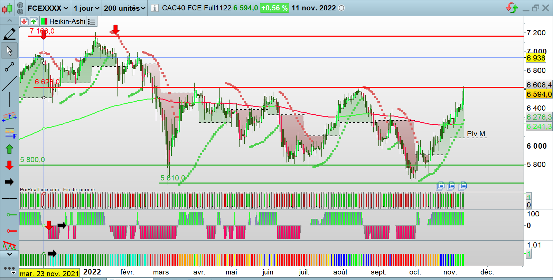Open the Heikin-Ashi indicator list menu
This screenshot has height=280, width=553.
coord(92,22)
